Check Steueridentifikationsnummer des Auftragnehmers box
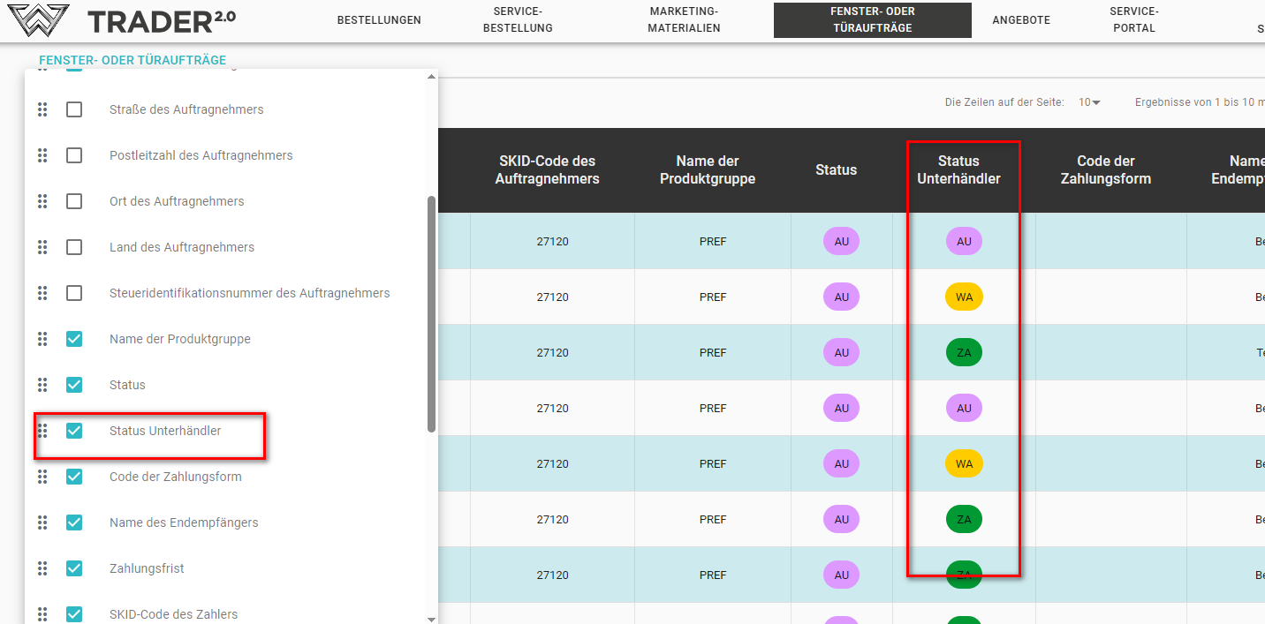1265x624 pixels. click(x=74, y=293)
